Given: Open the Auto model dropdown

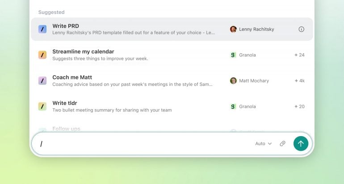Looking at the screenshot, I should pos(263,144).
